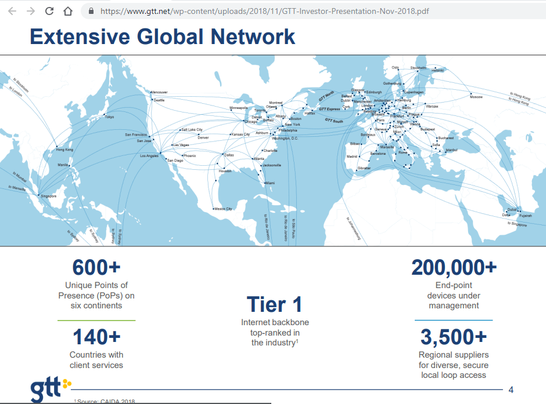Click the 'Tier 1' statistic text

coord(273,304)
